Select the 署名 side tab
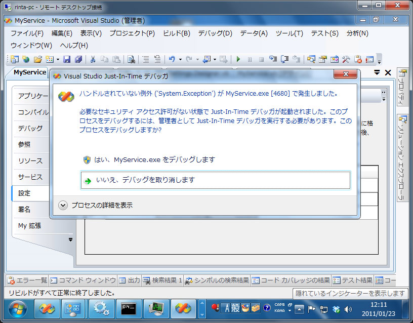Image resolution: width=413 pixels, height=323 pixels. point(31,210)
